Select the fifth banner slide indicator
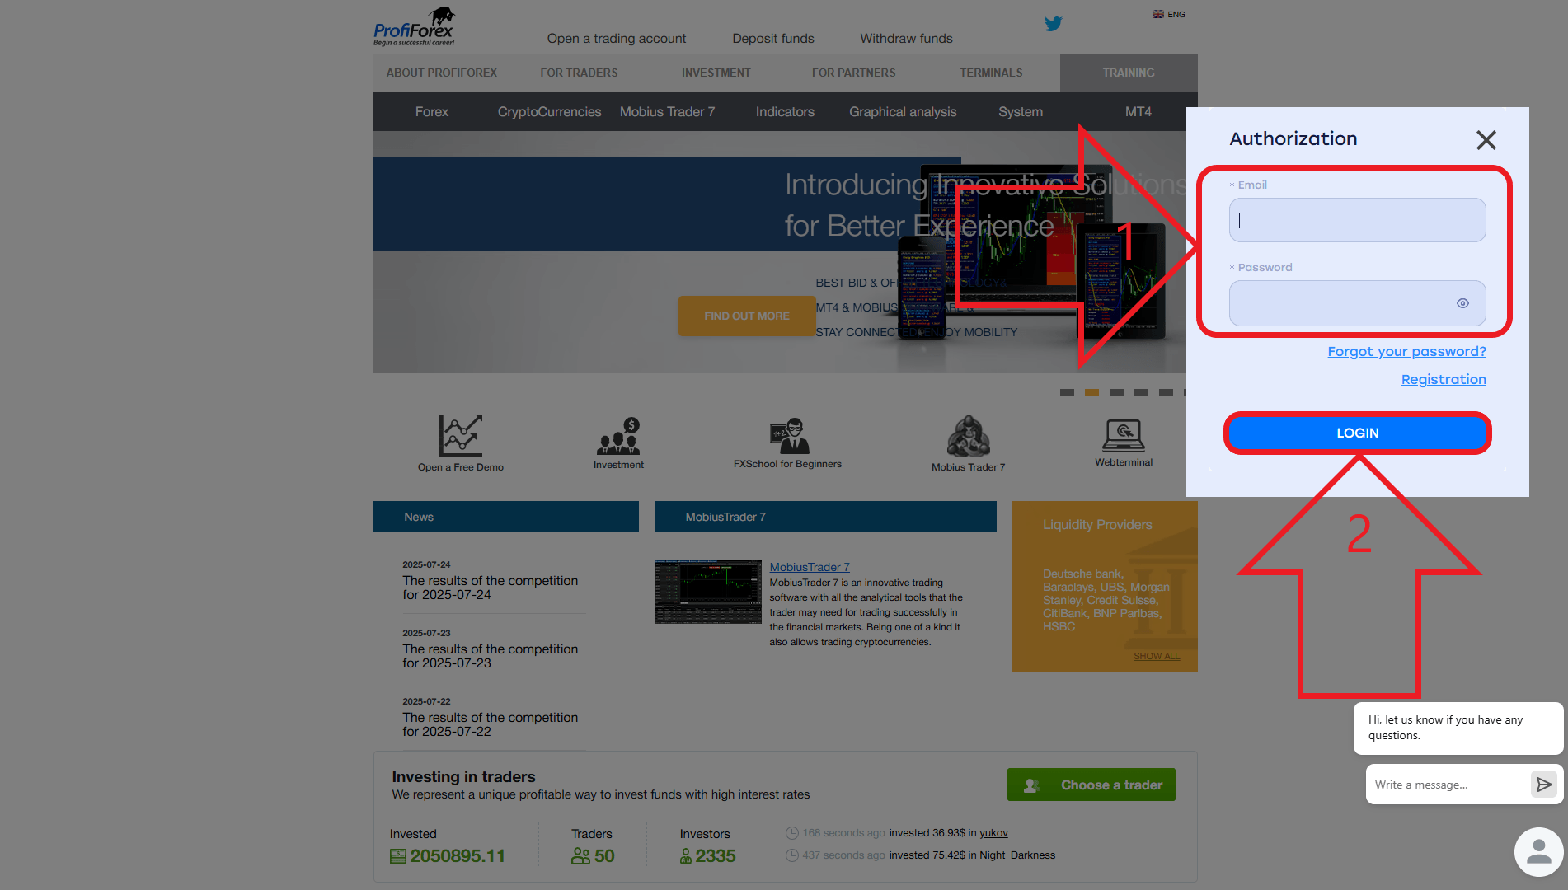 1166,392
